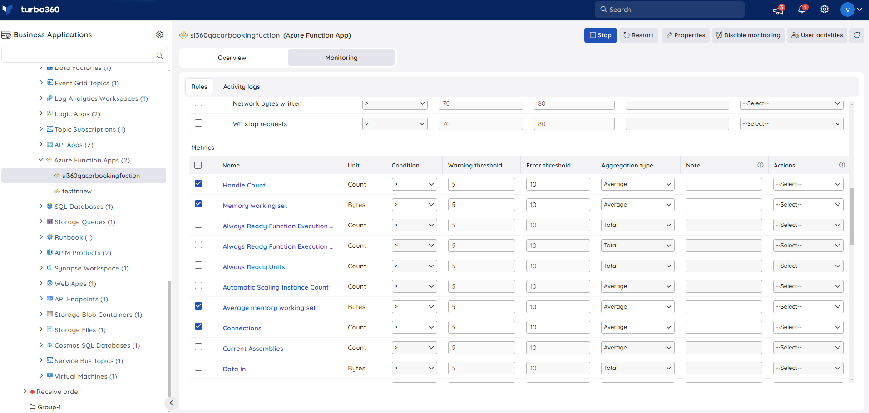Check the Current Assemblies checkbox
The width and height of the screenshot is (869, 413).
click(x=198, y=347)
